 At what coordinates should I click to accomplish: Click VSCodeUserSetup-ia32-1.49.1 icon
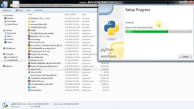coord(29,84)
